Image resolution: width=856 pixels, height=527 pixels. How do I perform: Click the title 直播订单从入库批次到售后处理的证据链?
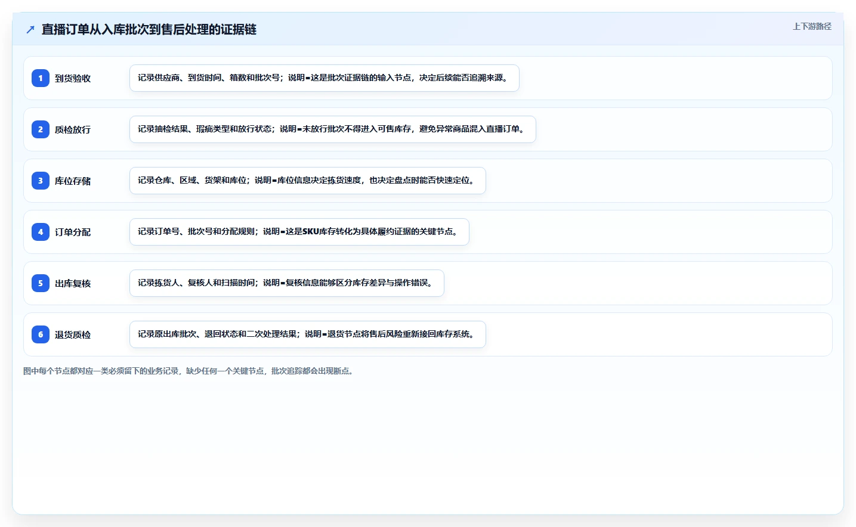149,29
